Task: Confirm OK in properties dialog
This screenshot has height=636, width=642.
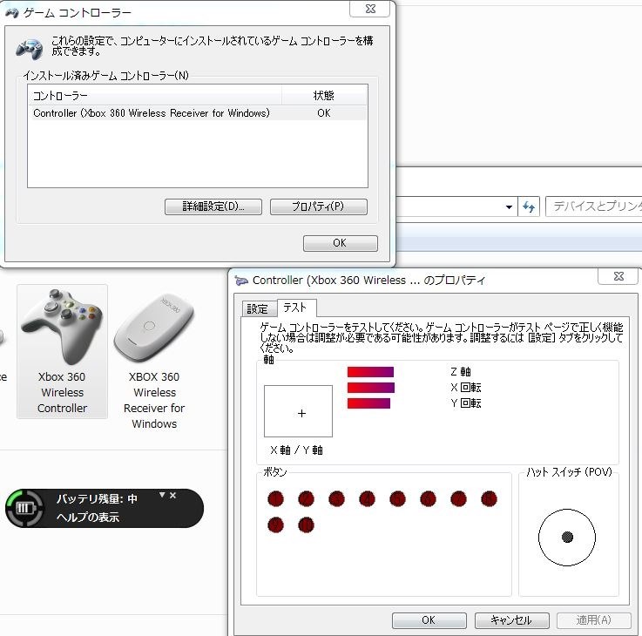Action: click(x=429, y=620)
